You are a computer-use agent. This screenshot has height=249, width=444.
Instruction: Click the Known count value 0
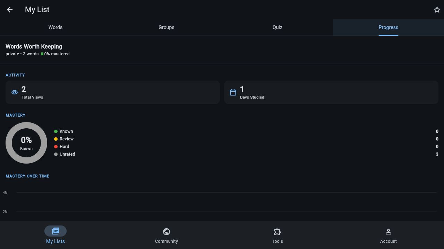437,131
